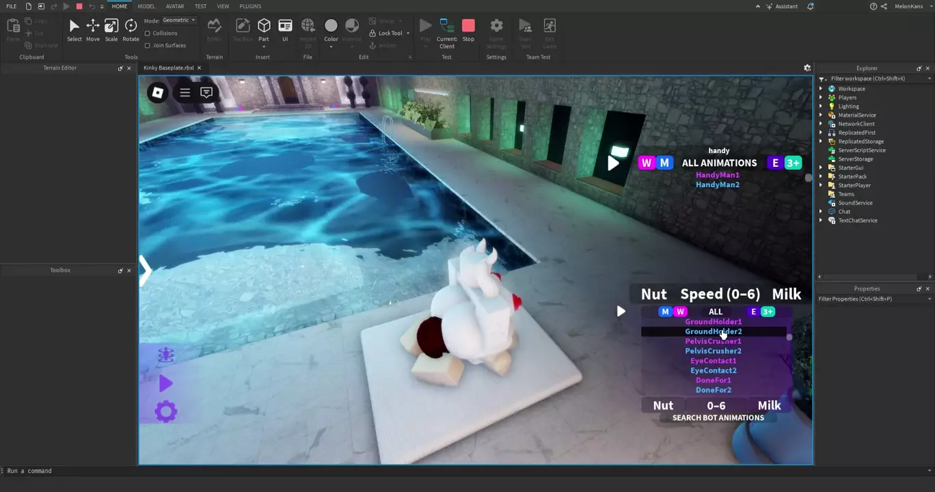Open the Assistant panel
This screenshot has height=492, width=935.
(x=781, y=6)
